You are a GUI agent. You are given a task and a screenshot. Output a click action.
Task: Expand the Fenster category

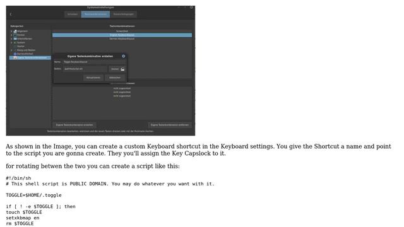click(11, 35)
